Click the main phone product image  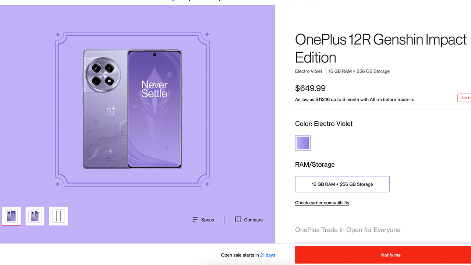pos(132,110)
